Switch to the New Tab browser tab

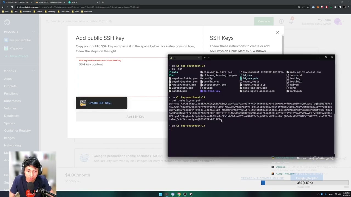[x=83, y=2]
